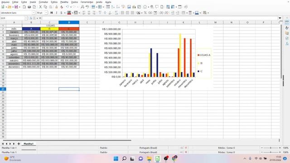Viewport: 290px width, 163px height.
Task: Open the Formatar menu
Action: [43, 2]
